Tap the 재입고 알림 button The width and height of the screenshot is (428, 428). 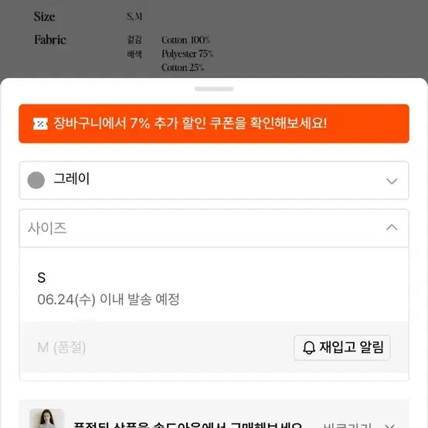click(x=342, y=348)
